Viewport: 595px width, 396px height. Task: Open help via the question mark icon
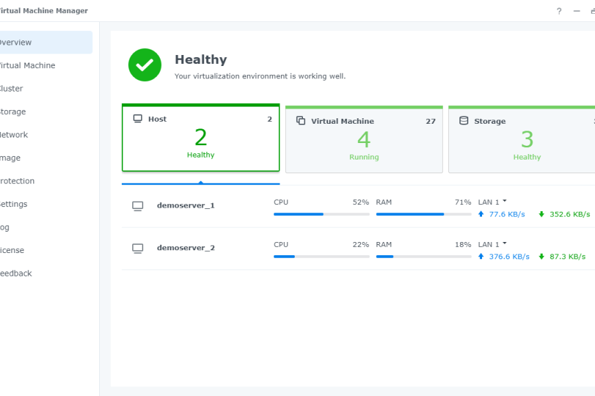coord(559,10)
